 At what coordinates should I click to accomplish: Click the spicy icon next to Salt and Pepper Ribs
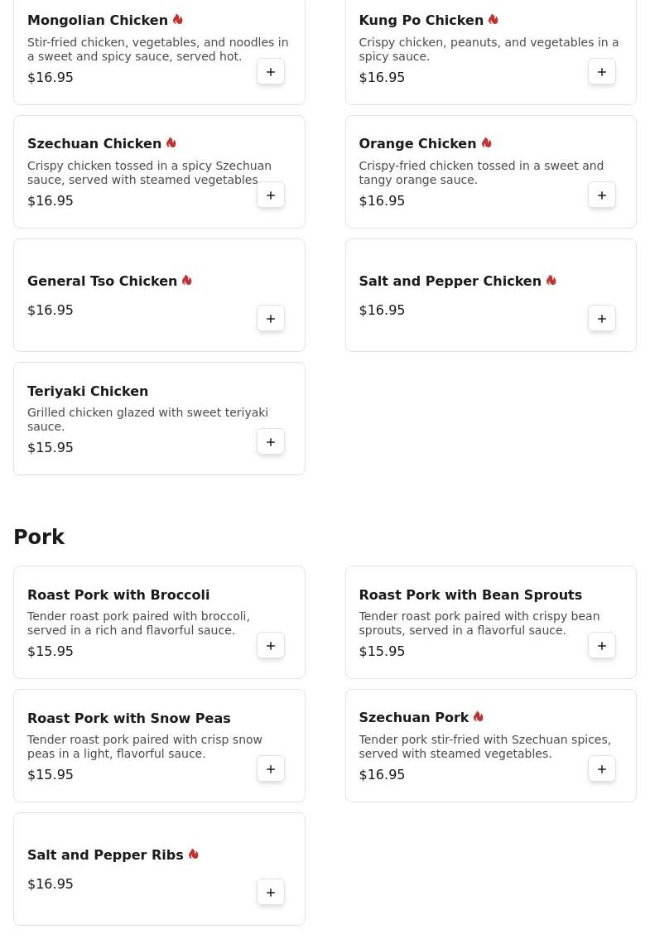coord(194,855)
